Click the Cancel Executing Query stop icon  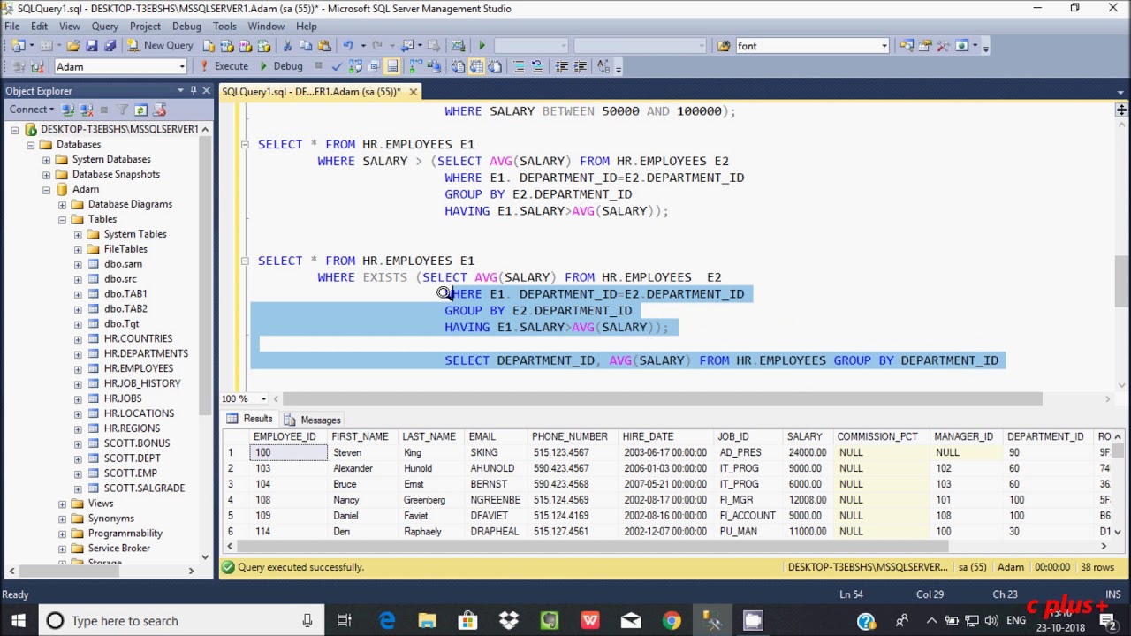(x=319, y=66)
